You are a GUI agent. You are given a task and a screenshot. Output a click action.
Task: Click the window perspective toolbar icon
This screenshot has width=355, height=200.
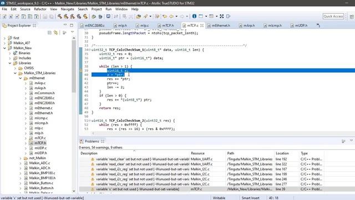201,16
